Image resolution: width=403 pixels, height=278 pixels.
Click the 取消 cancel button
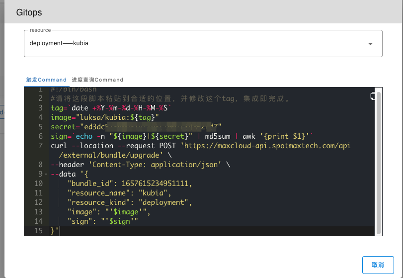point(378,265)
